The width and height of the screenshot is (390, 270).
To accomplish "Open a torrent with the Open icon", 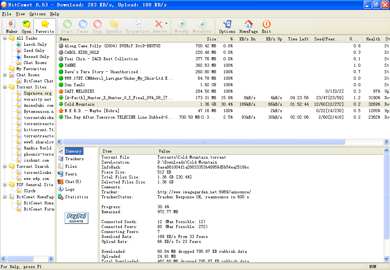I will pos(27,26).
